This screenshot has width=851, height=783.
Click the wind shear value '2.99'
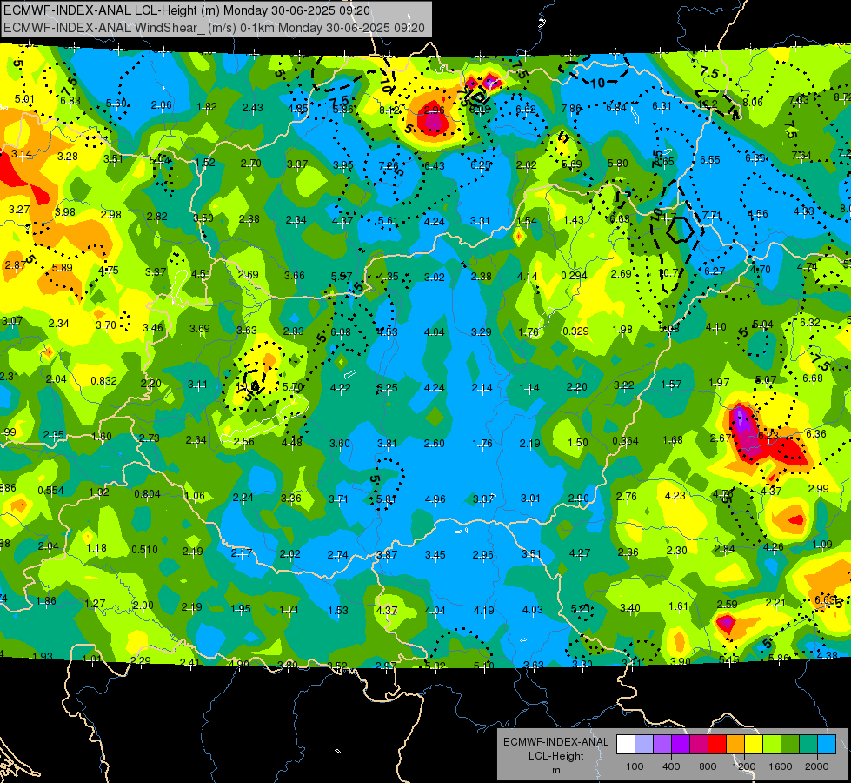coord(818,488)
